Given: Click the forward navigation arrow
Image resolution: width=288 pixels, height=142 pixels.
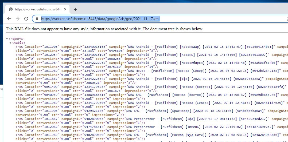Looking at the screenshot, I should tap(18, 19).
